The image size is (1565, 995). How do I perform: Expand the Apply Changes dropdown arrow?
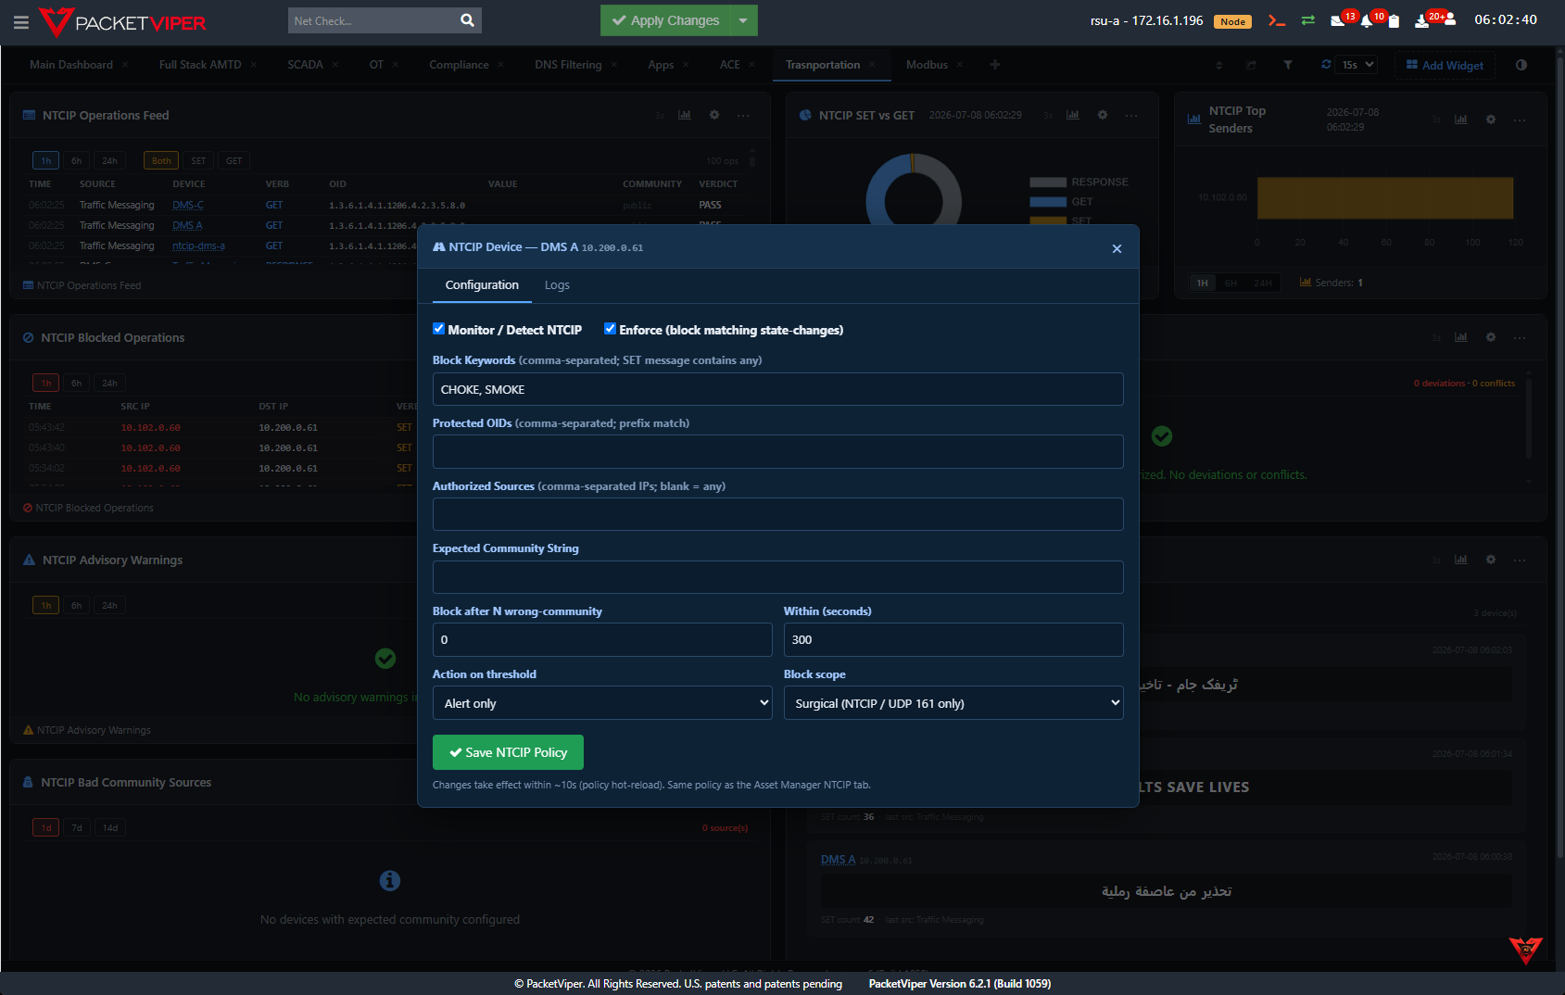click(x=743, y=20)
